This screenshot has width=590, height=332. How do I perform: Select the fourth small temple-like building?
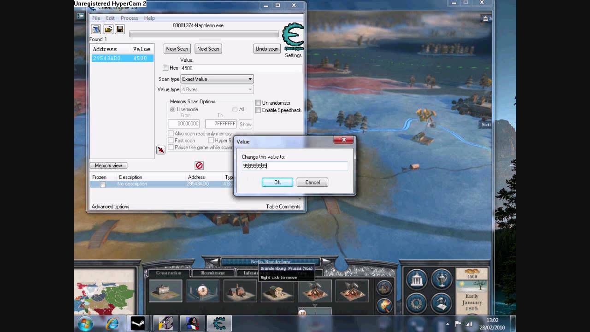pyautogui.click(x=277, y=290)
